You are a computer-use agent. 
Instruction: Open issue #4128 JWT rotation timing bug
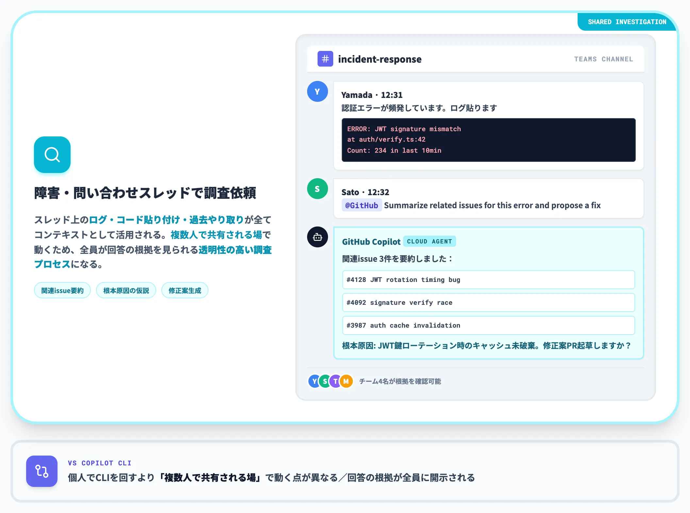[488, 280]
